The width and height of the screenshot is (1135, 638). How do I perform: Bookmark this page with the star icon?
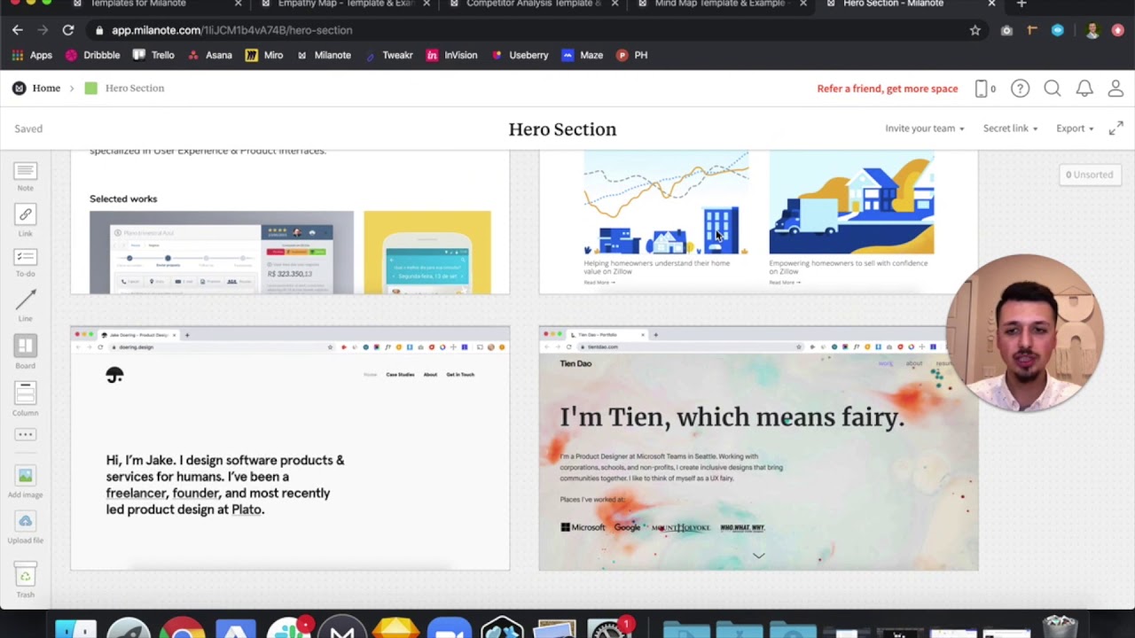(x=975, y=30)
